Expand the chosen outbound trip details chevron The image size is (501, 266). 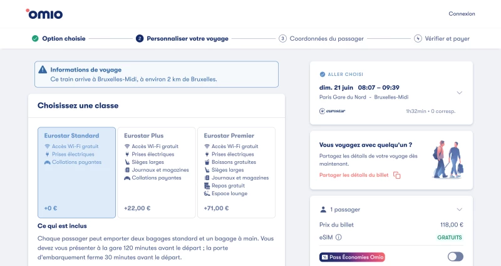(460, 93)
